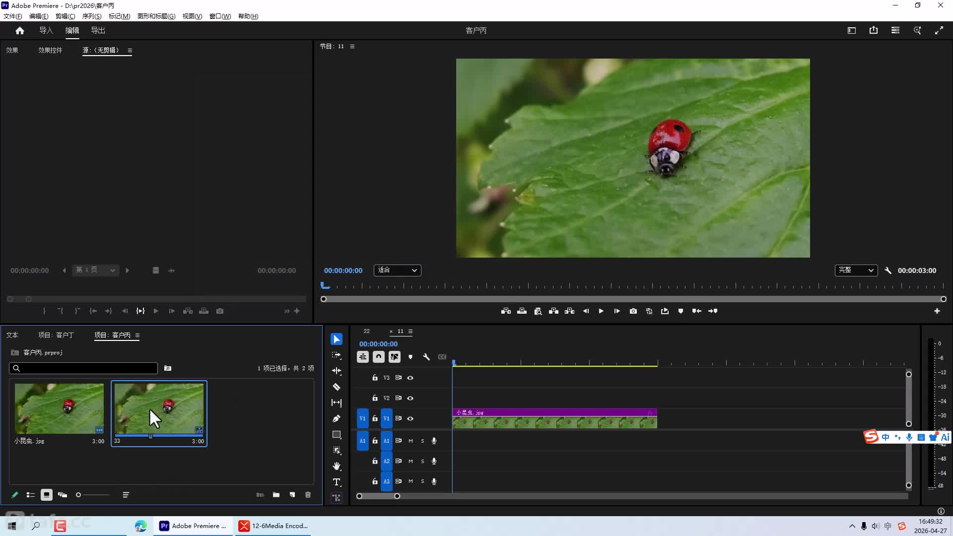Screen dimensions: 953x536
Task: Select the Slip tool
Action: click(x=337, y=403)
